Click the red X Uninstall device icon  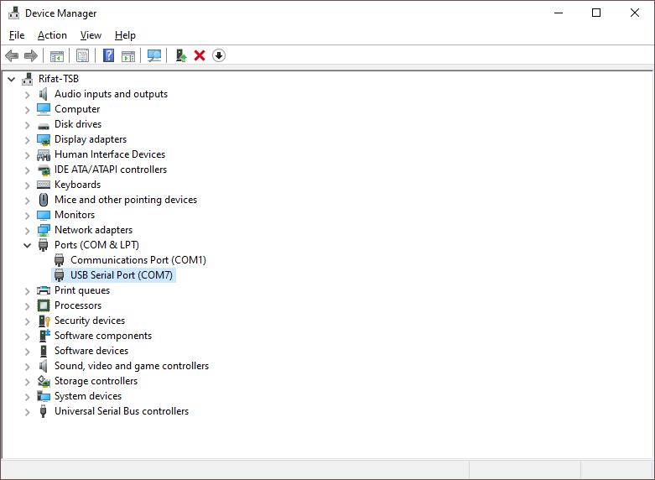[200, 55]
